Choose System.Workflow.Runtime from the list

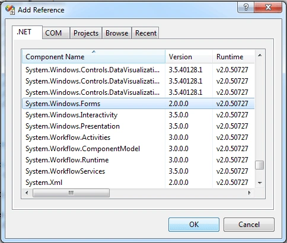tap(138, 160)
